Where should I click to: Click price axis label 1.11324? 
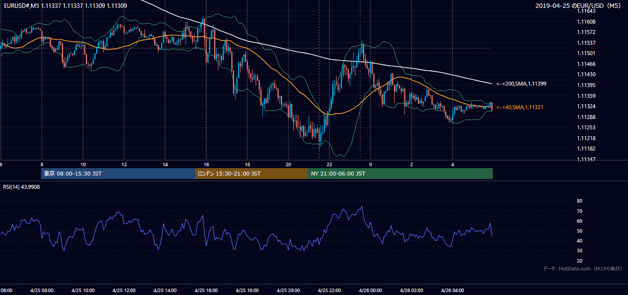[586, 106]
